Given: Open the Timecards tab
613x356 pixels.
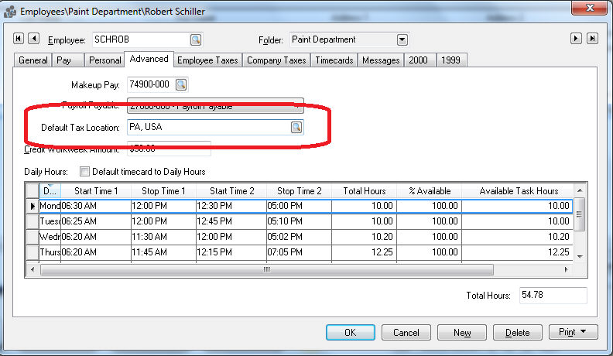Looking at the screenshot, I should (334, 60).
